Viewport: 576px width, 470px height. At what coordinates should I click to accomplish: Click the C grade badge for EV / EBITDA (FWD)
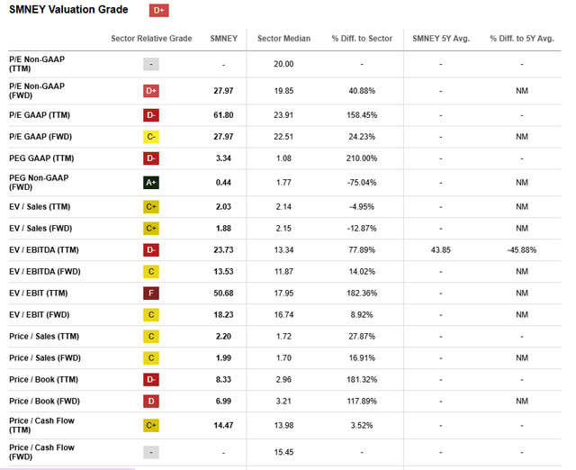coord(151,271)
